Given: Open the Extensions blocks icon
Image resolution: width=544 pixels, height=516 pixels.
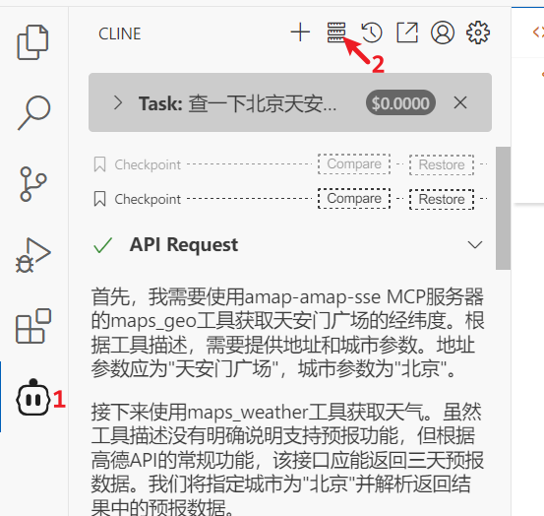Looking at the screenshot, I should coord(33,326).
